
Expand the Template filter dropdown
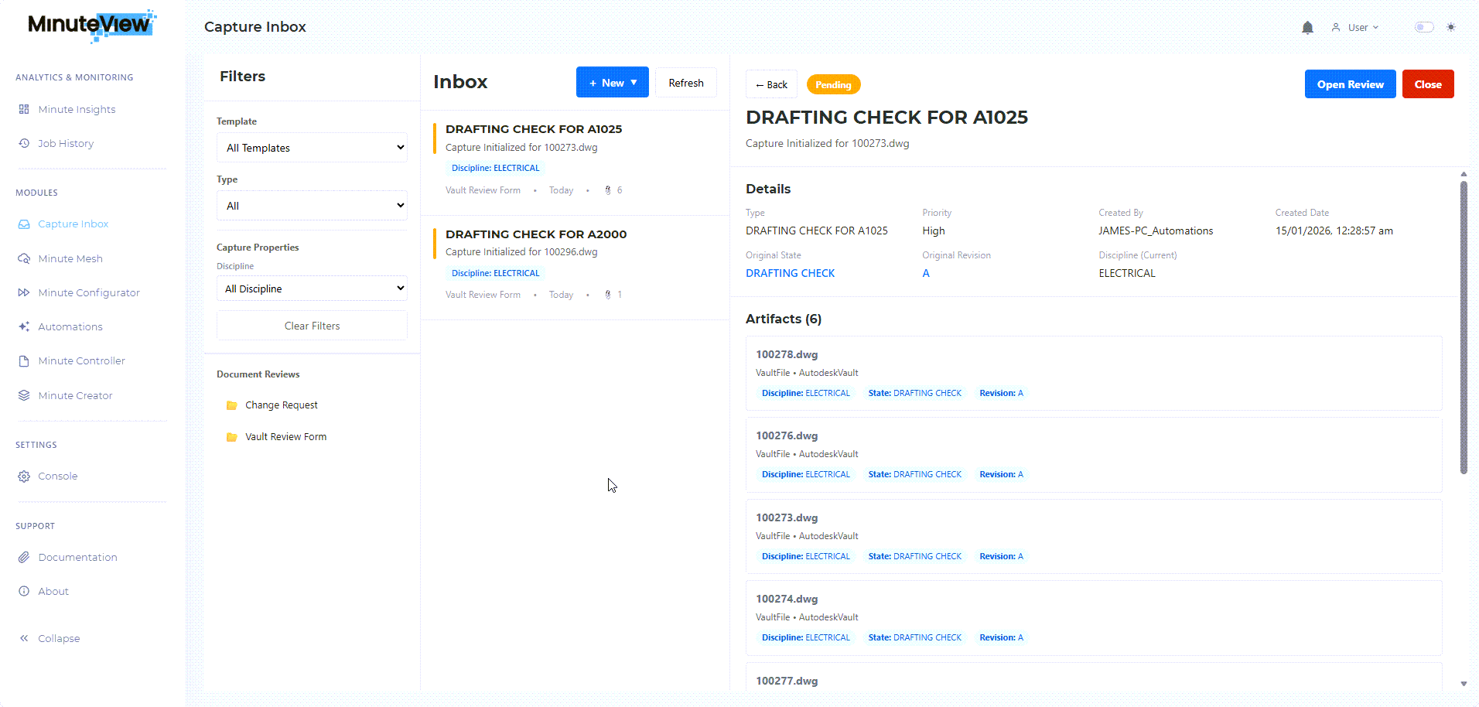[312, 148]
